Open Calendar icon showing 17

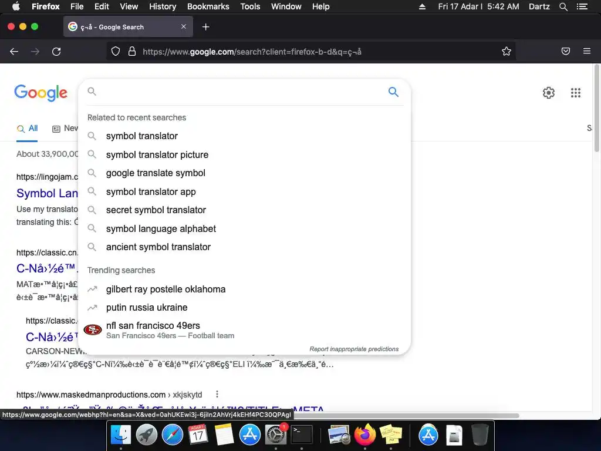coord(198,435)
